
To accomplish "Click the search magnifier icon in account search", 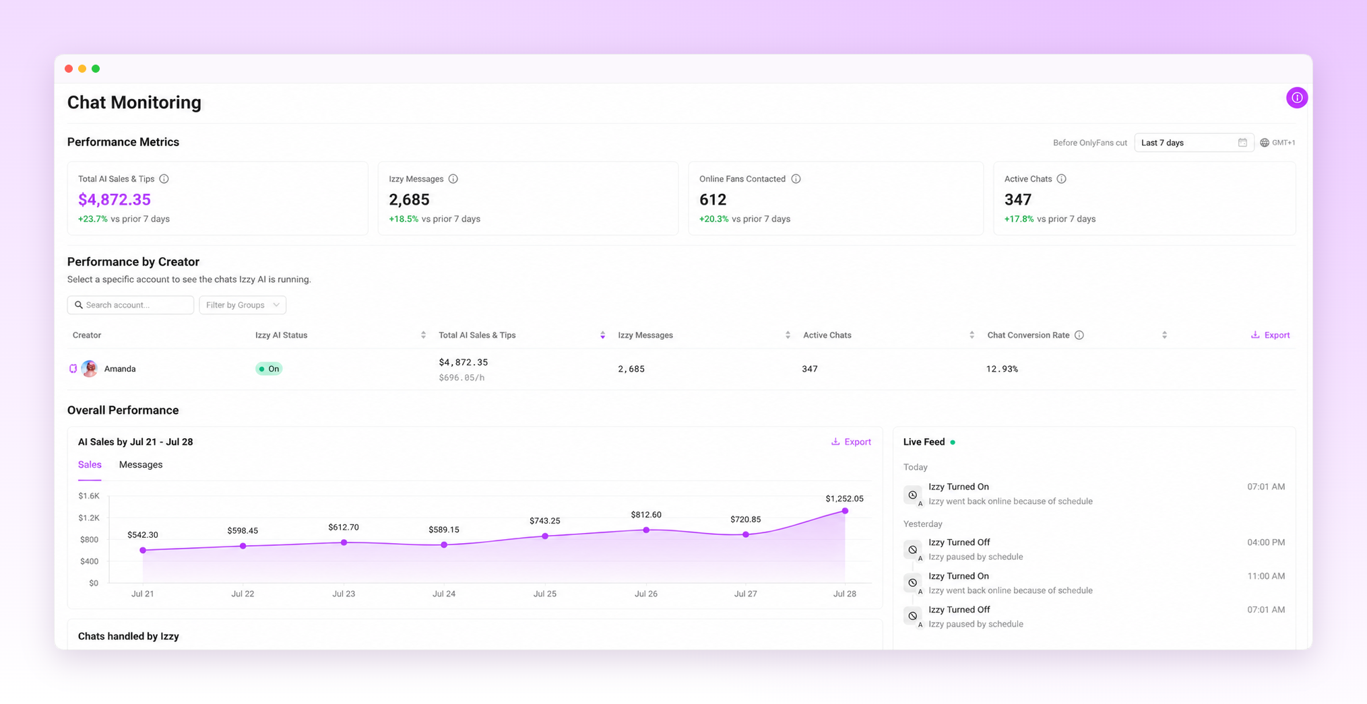I will click(79, 305).
